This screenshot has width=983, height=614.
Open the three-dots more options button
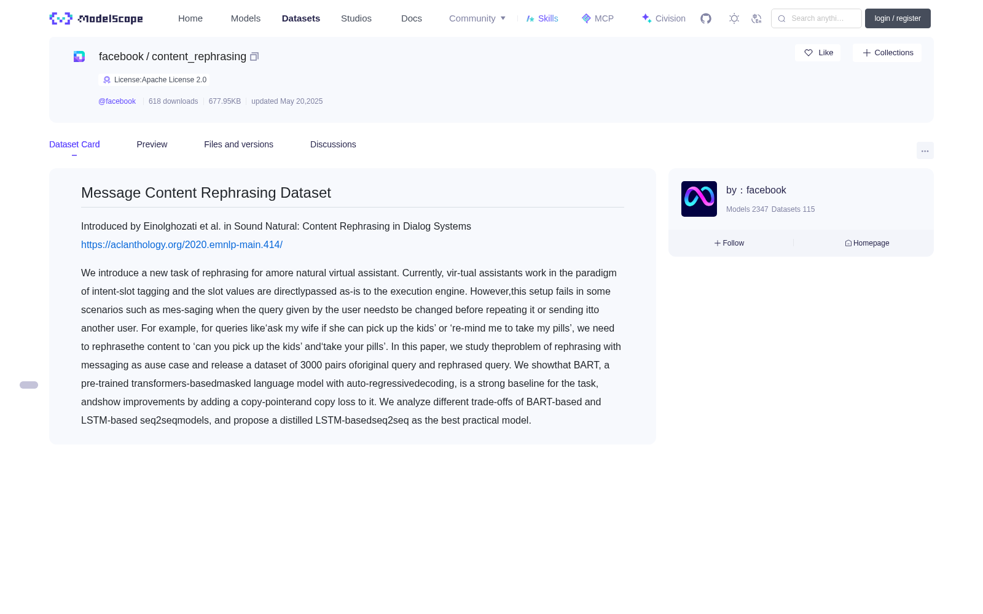(925, 150)
